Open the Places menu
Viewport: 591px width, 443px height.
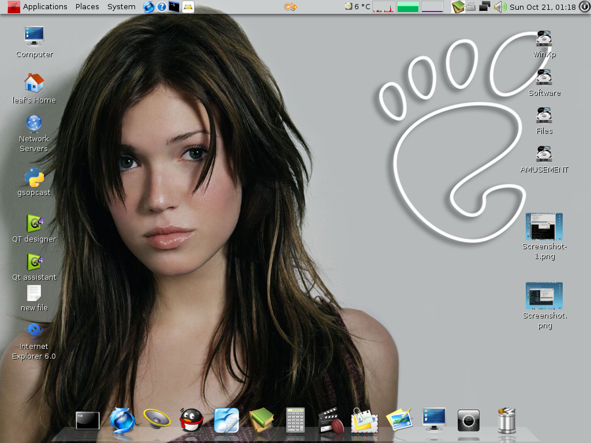87,7
